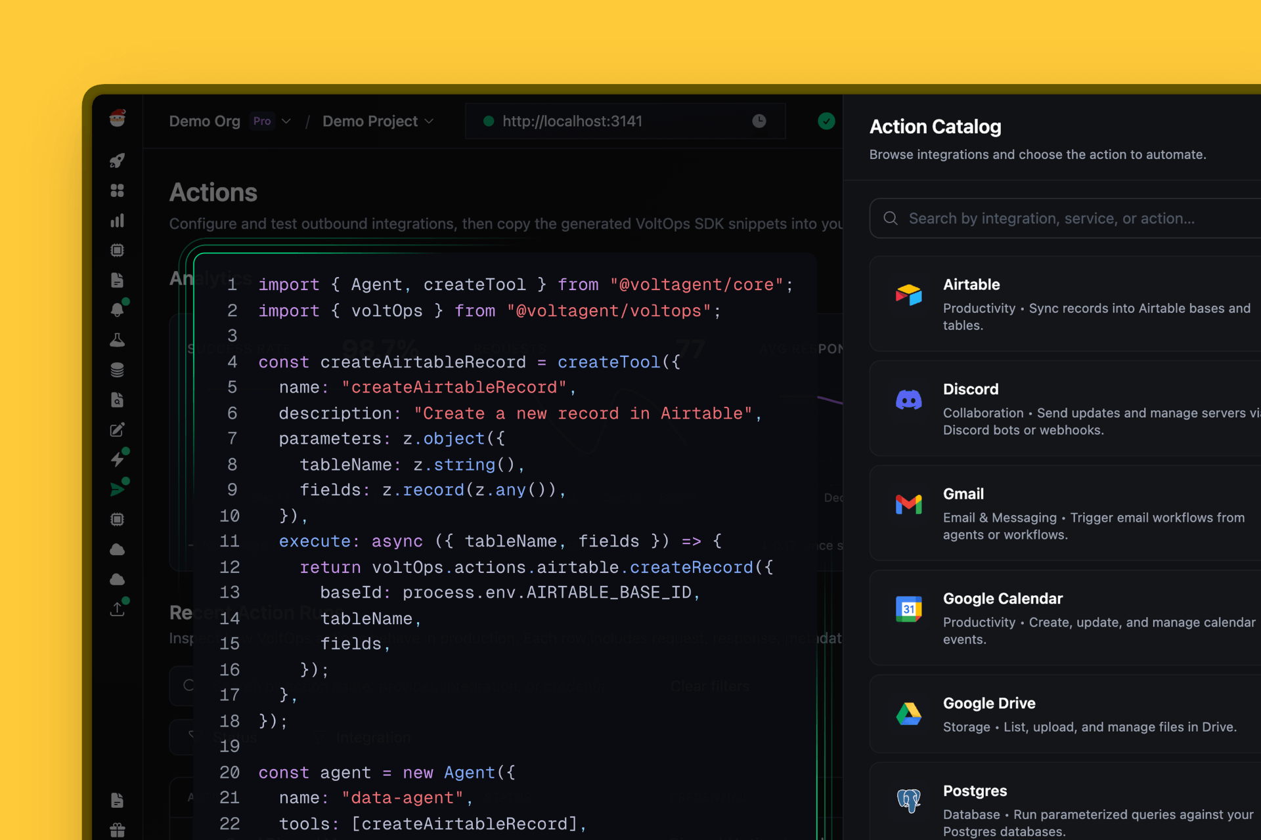The width and height of the screenshot is (1261, 840).
Task: Choose the Airtable integration card
Action: coord(1064,304)
